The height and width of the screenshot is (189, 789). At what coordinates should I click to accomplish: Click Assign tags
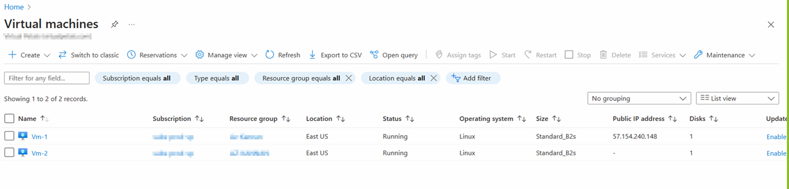458,55
